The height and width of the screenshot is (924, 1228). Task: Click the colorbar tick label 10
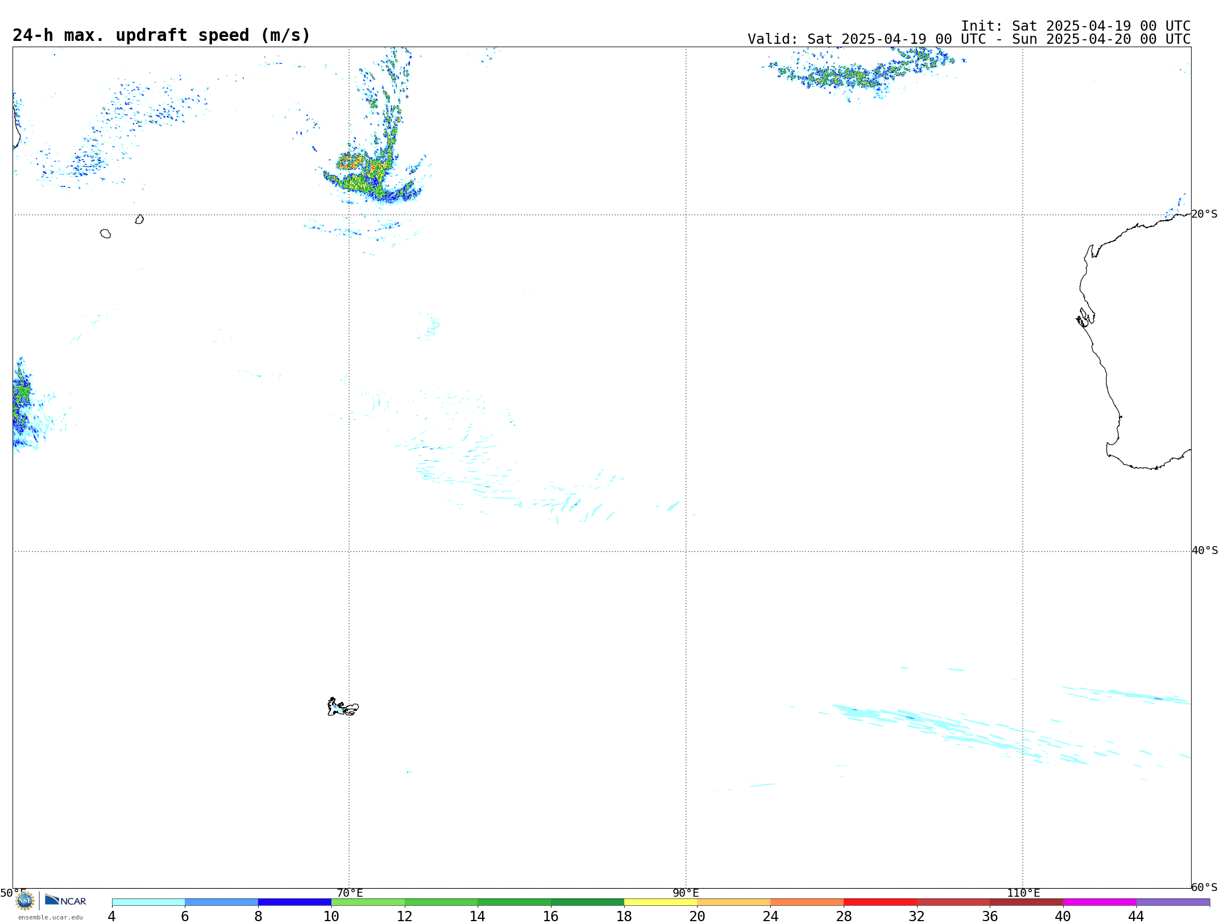331,917
